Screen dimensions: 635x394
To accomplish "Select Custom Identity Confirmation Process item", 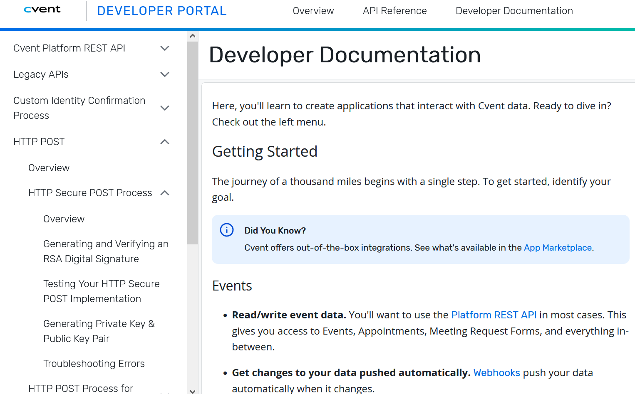I will (x=79, y=108).
